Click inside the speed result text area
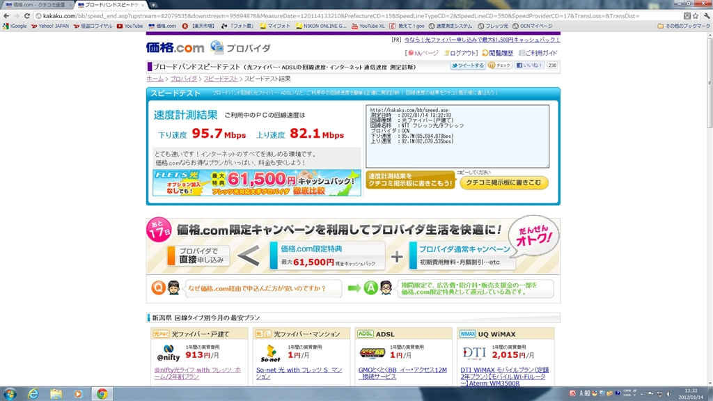This screenshot has width=713, height=401. 457,136
